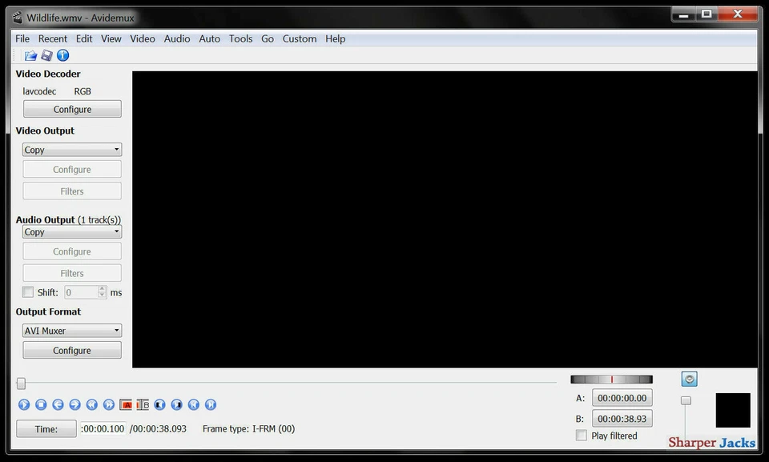Open the Video menu

[142, 38]
